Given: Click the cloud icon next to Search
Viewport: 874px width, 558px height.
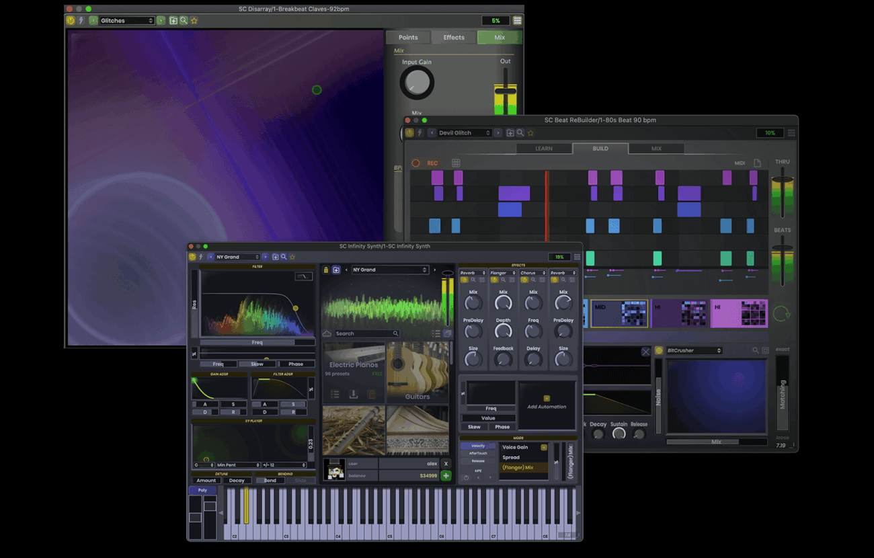Looking at the screenshot, I should click(x=327, y=333).
